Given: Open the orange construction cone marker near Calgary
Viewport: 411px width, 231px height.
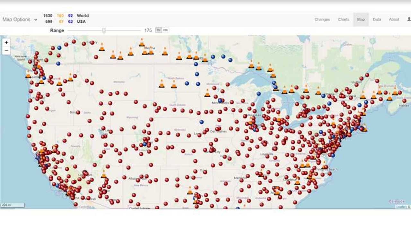Looking at the screenshot, I should (101, 48).
